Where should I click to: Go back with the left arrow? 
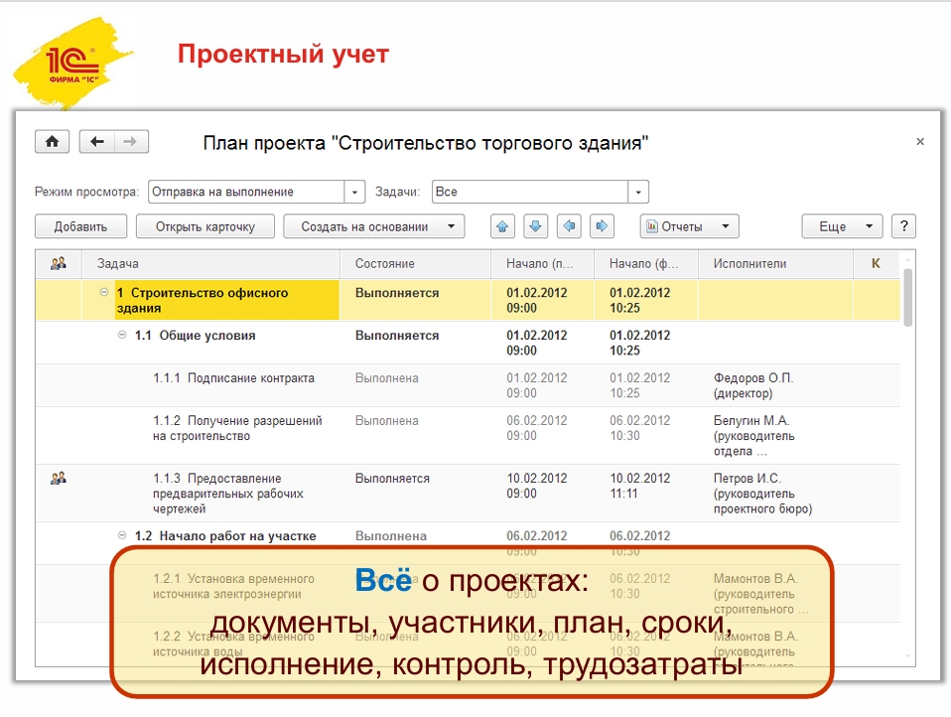tap(96, 142)
